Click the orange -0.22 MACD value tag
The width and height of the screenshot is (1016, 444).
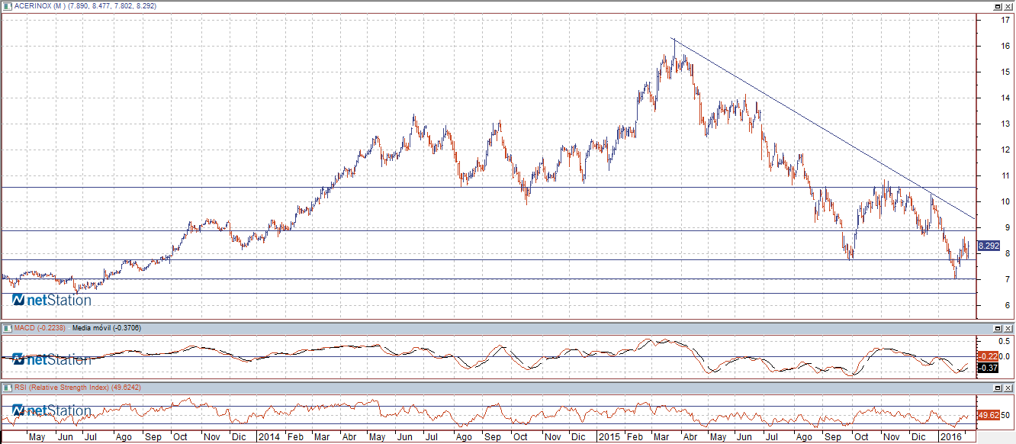pos(989,356)
